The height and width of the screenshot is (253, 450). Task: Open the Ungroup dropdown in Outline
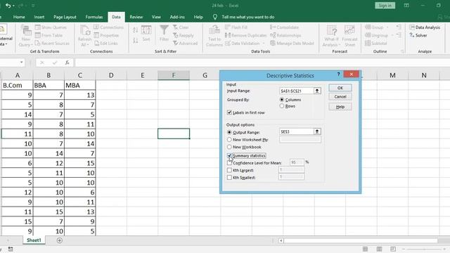tap(392, 35)
